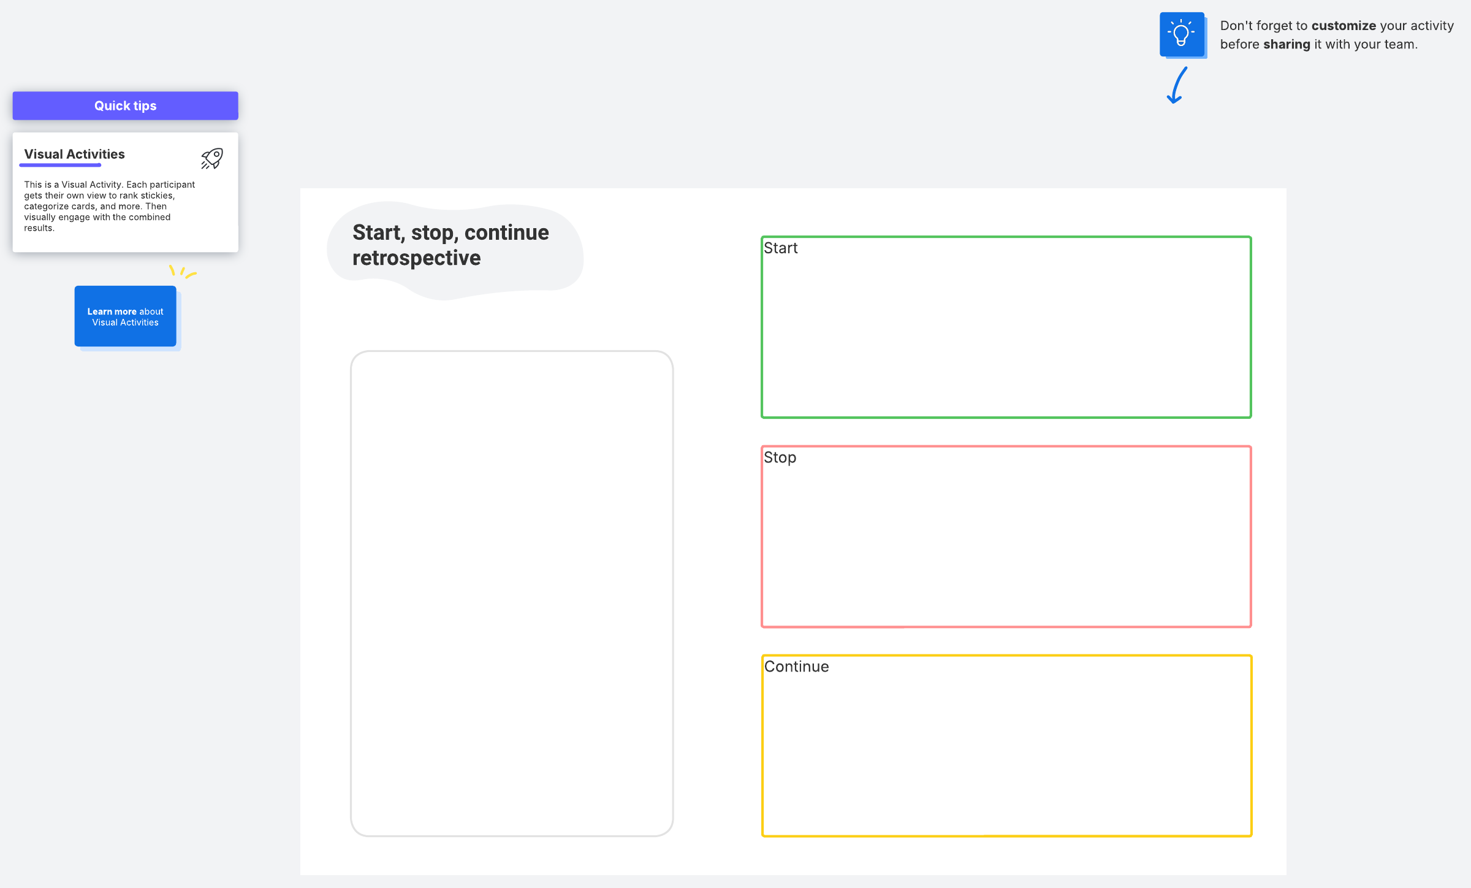Click the yellow sparkle marks above Learn more

[x=182, y=271]
